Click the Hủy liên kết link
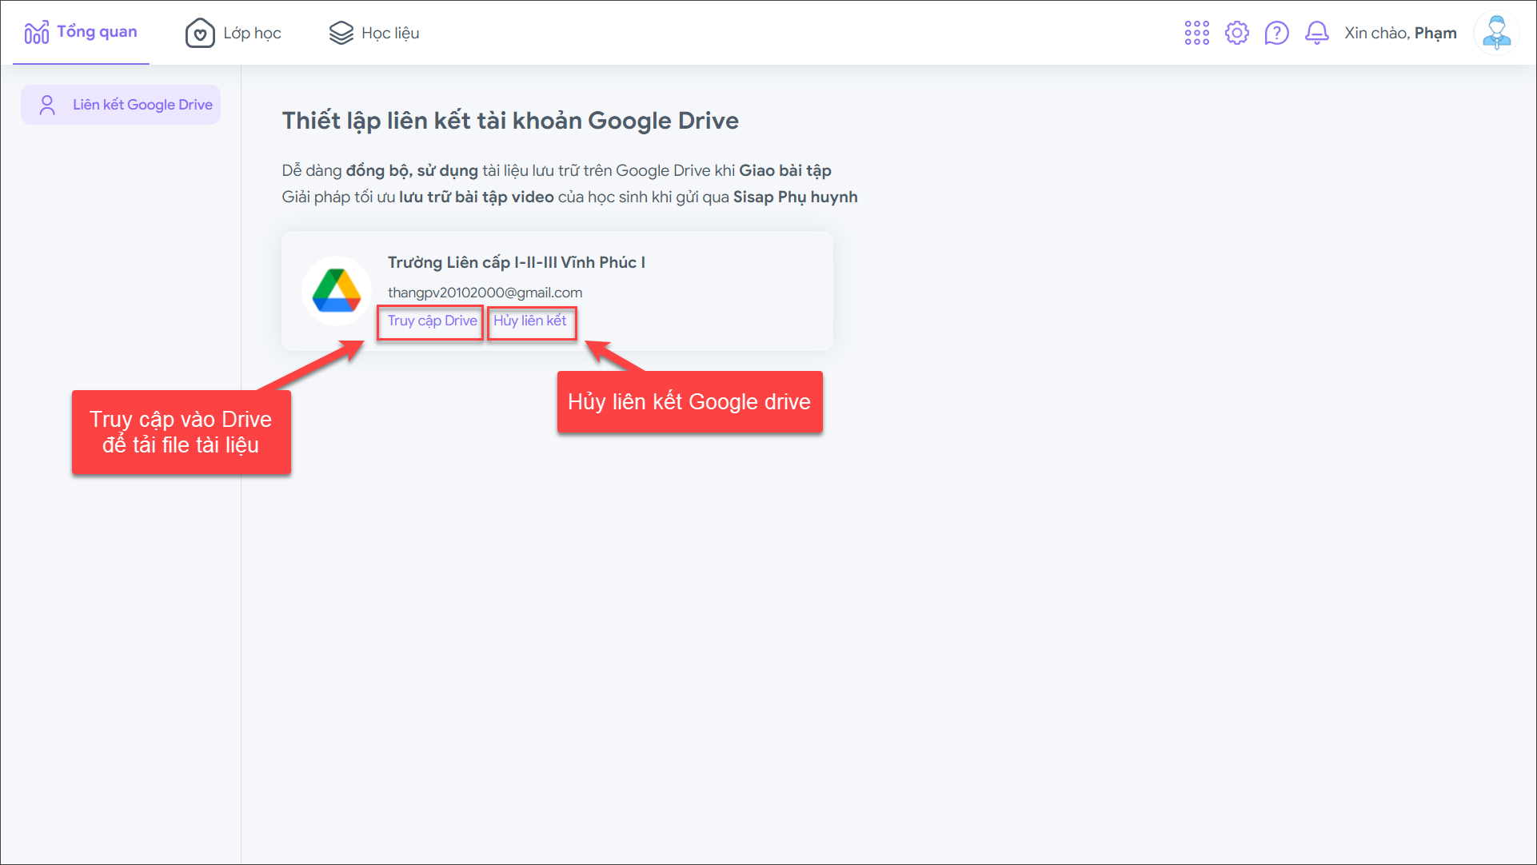 [x=529, y=321]
